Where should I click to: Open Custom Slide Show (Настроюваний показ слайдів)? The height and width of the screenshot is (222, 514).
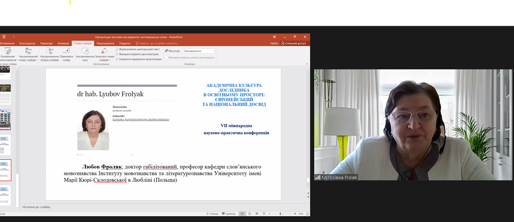pyautogui.click(x=28, y=51)
